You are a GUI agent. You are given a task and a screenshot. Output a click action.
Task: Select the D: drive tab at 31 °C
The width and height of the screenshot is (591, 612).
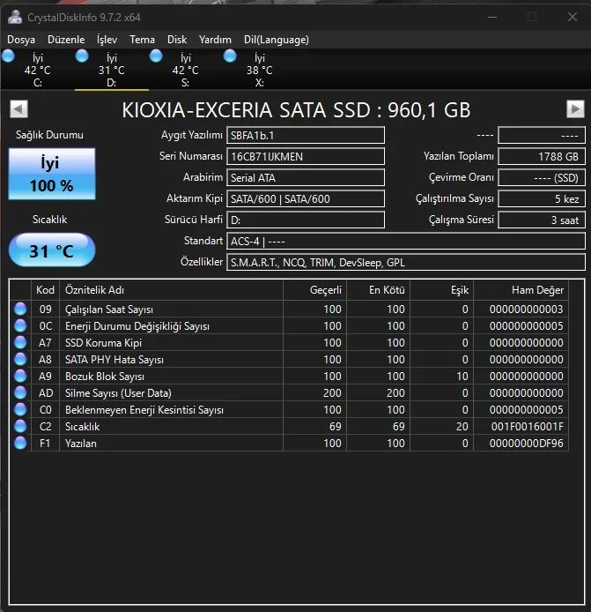pyautogui.click(x=112, y=70)
